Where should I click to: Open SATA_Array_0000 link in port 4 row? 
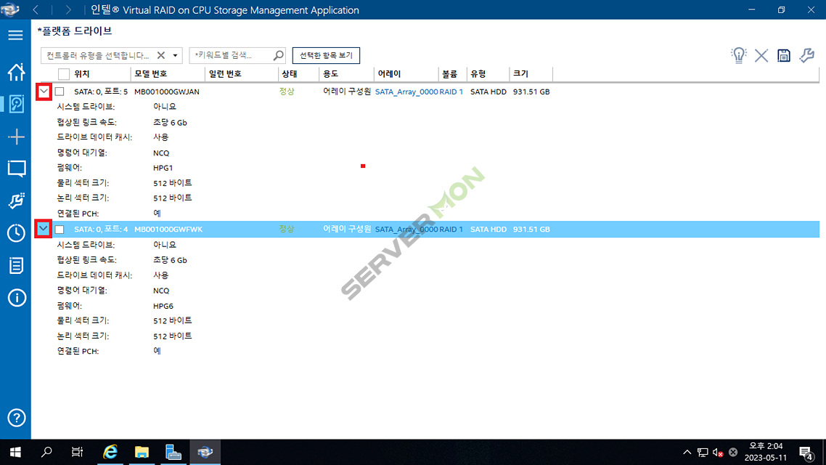click(406, 230)
